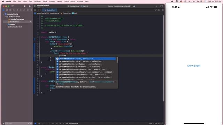Open the Issue navigator warning icon
The image size is (223, 125).
click(x=17, y=10)
